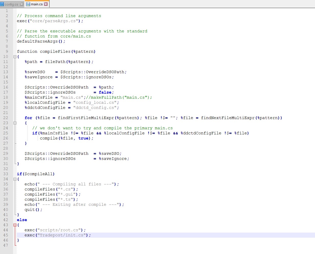The width and height of the screenshot is (315, 254).
Task: Close the main.cs tab
Action: point(46,4)
